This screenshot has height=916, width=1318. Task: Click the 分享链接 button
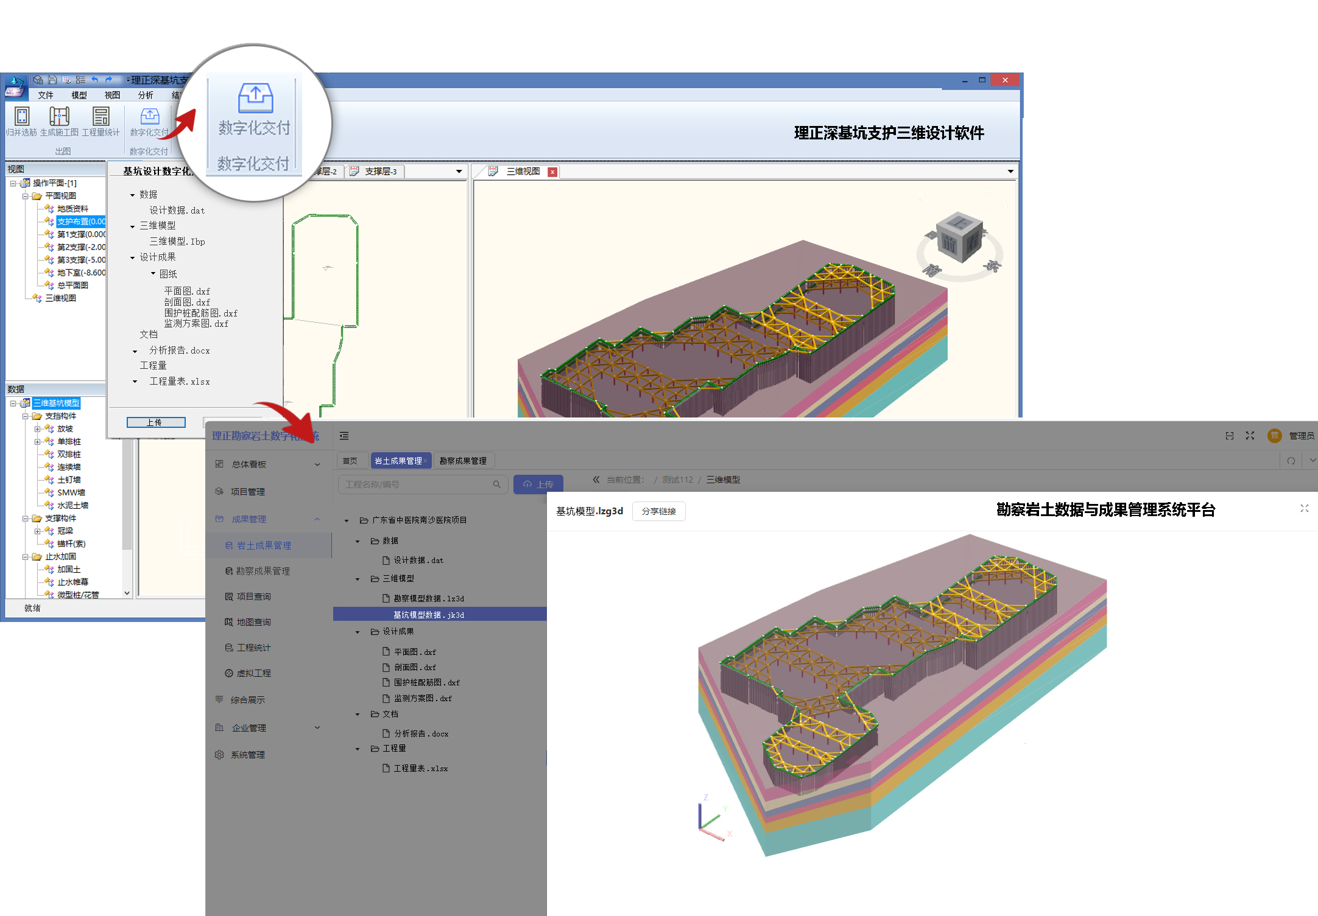point(658,511)
